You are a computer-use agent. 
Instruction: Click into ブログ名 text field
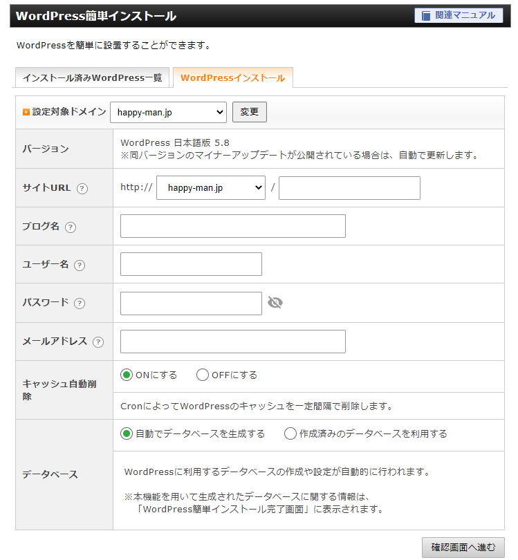coord(233,226)
